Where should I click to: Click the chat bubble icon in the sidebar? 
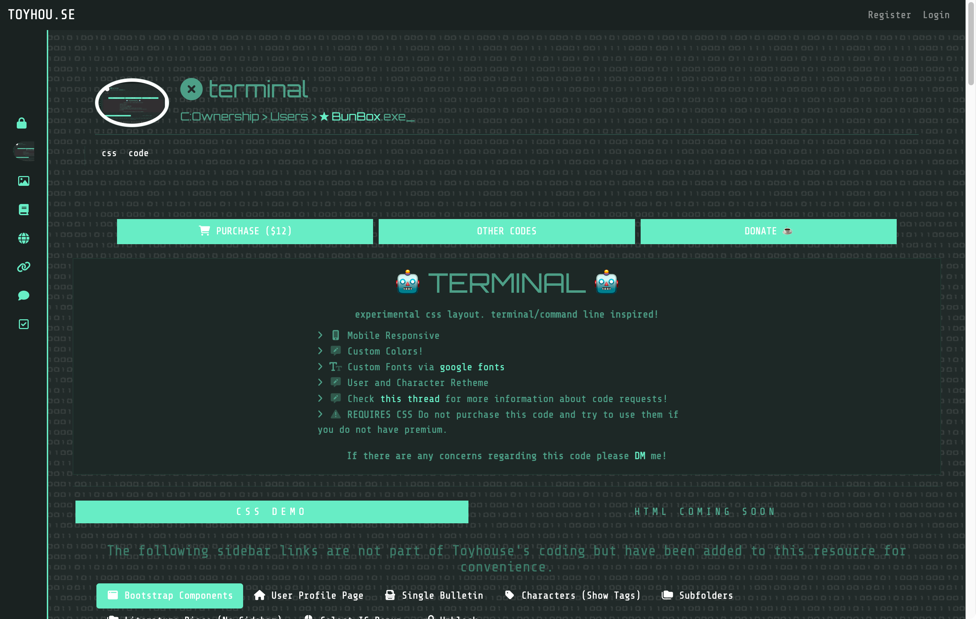pos(23,295)
